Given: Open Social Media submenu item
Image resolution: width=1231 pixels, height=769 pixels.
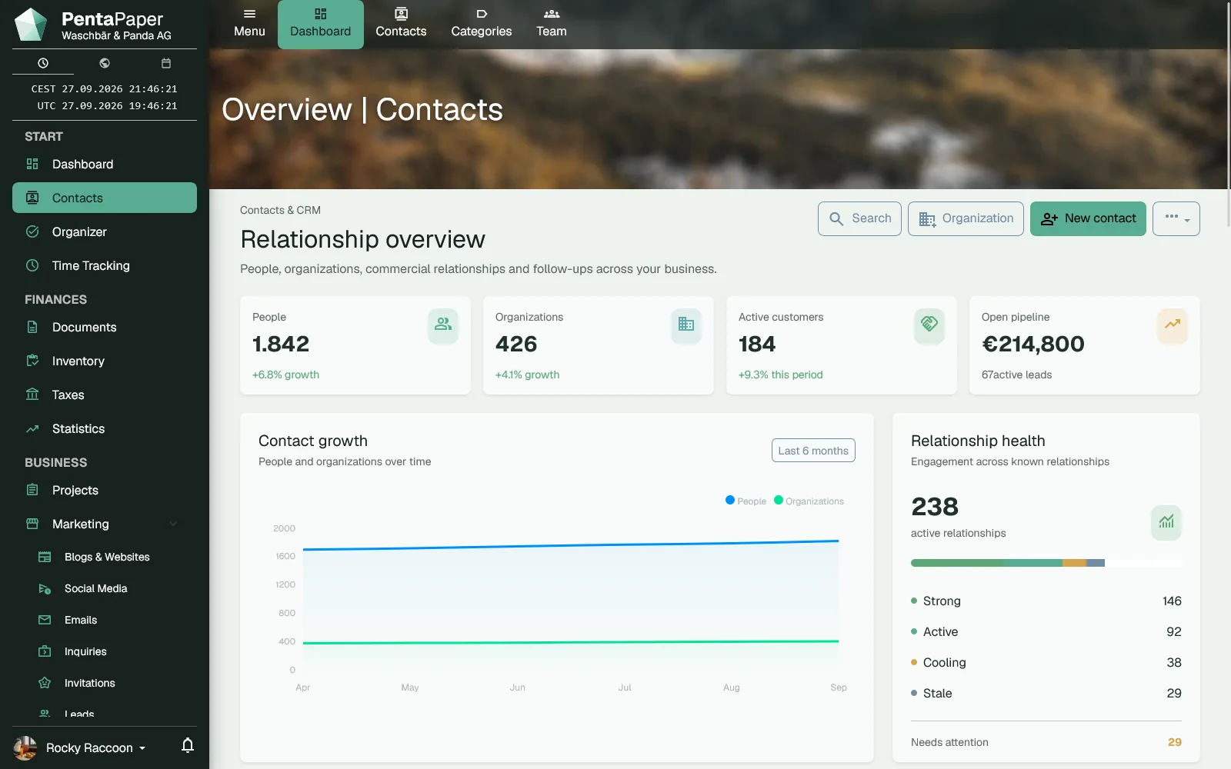Looking at the screenshot, I should tap(111, 588).
